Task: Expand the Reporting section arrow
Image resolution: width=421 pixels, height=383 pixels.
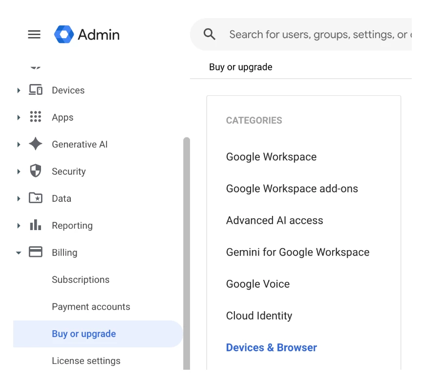Action: pos(19,226)
